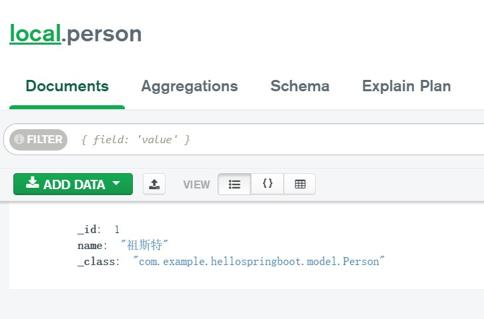Viewport: 484px width, 319px height.
Task: Click the export collection icon
Action: click(154, 184)
